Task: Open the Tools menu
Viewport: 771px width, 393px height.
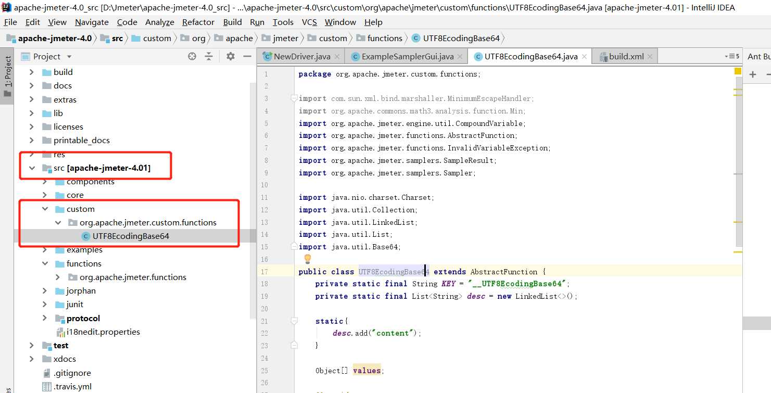Action: pyautogui.click(x=283, y=22)
